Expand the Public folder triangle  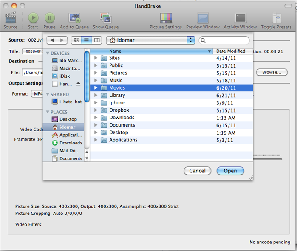pyautogui.click(x=96, y=65)
